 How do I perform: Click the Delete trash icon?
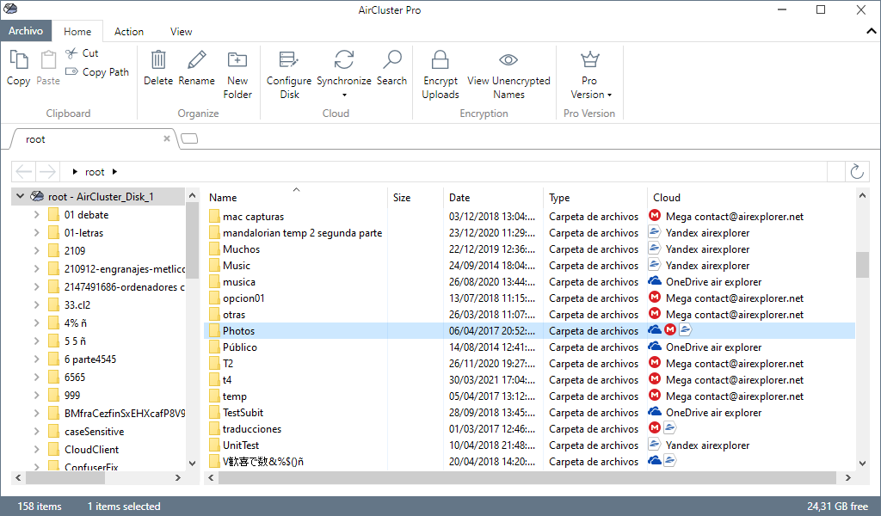(x=158, y=59)
